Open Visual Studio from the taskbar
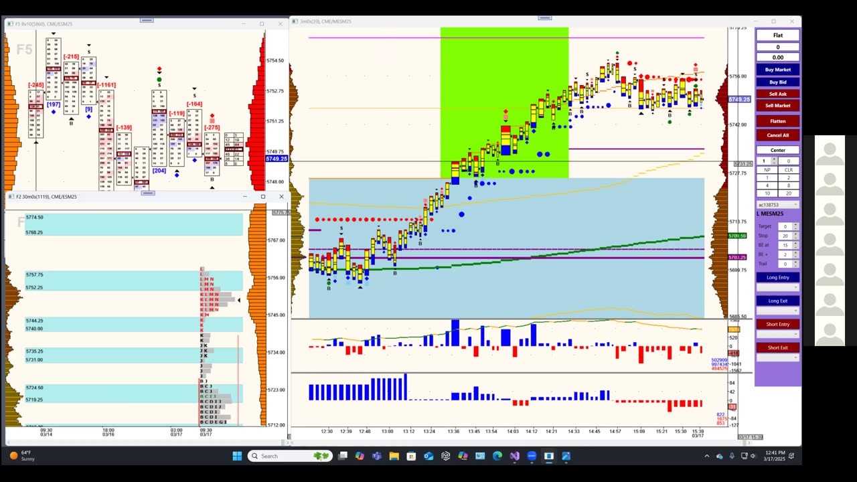This screenshot has width=857, height=482. click(x=514, y=456)
